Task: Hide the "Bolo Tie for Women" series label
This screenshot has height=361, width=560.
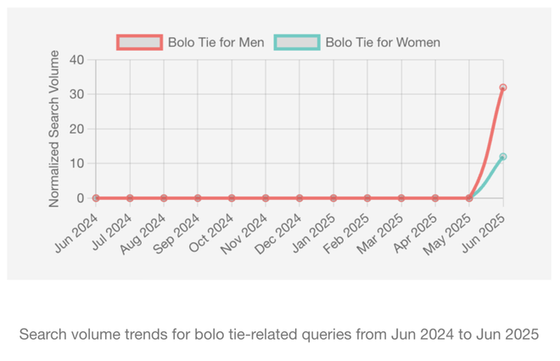Action: 383,42
